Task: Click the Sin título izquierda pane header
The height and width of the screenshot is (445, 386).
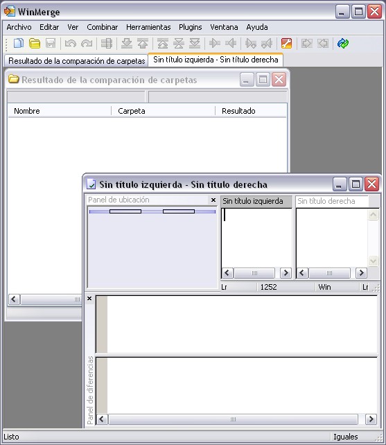Action: (x=256, y=201)
